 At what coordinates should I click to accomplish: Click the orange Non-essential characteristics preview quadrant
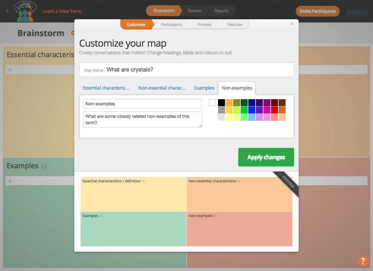click(x=240, y=194)
